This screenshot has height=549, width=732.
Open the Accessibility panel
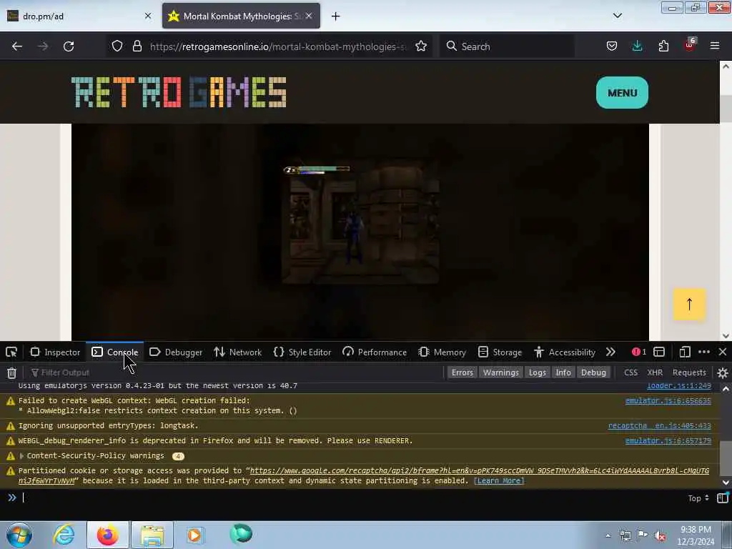(565, 352)
